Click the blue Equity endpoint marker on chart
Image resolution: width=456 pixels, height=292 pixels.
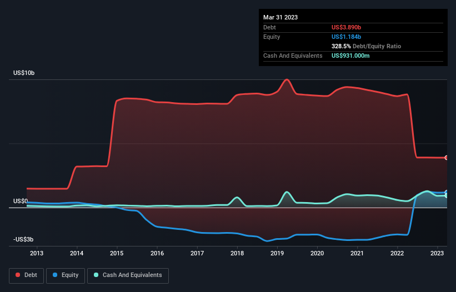point(447,192)
